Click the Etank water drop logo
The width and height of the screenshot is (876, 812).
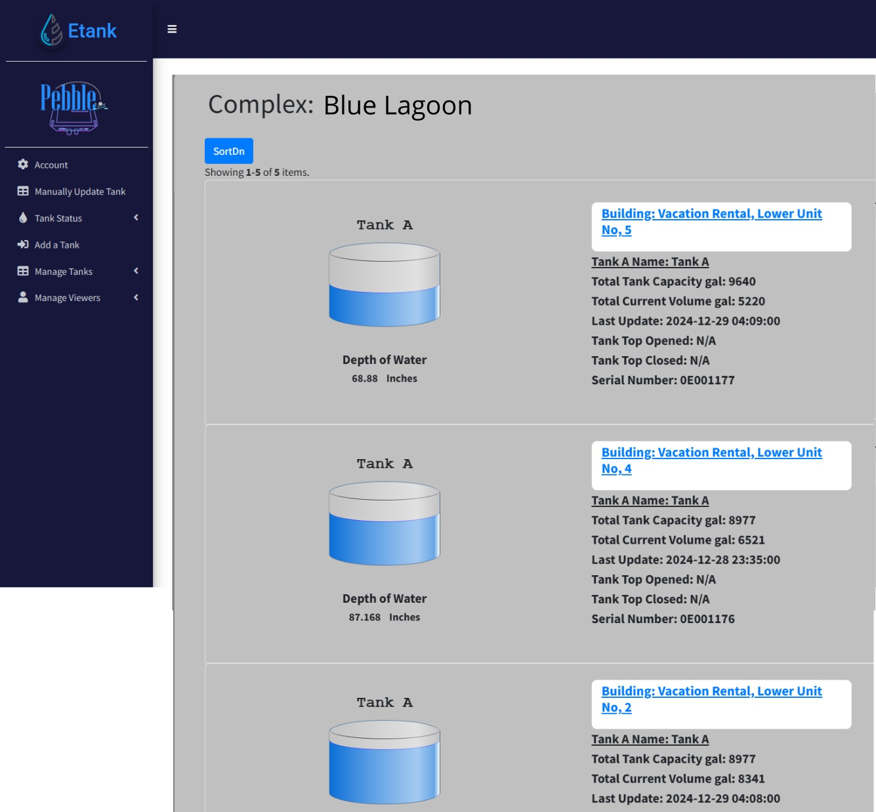click(52, 30)
